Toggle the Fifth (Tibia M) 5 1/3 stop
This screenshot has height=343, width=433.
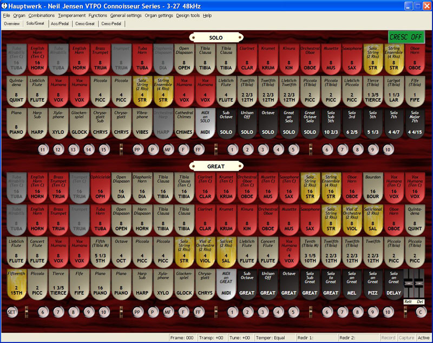(100, 252)
